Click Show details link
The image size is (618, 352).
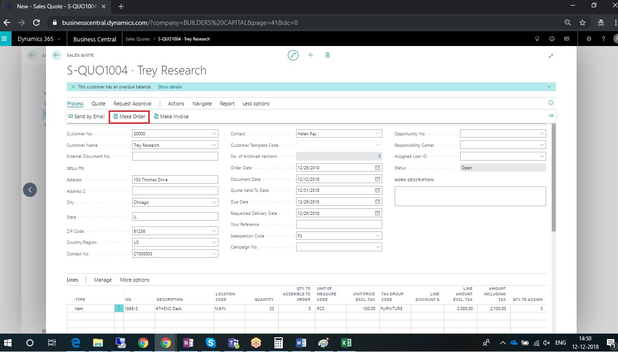pyautogui.click(x=170, y=87)
